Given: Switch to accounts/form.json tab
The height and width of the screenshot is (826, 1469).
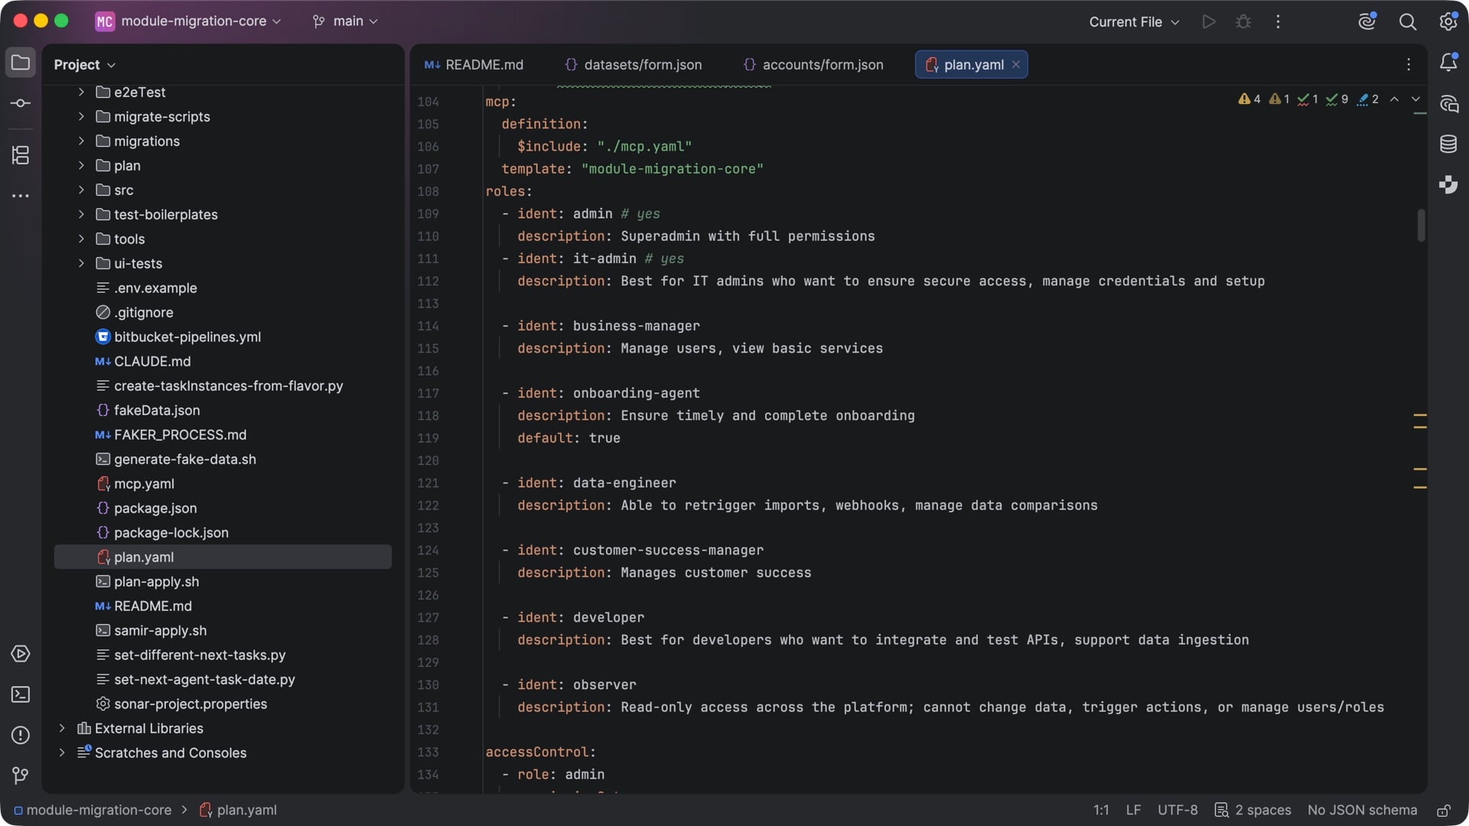Looking at the screenshot, I should (814, 65).
